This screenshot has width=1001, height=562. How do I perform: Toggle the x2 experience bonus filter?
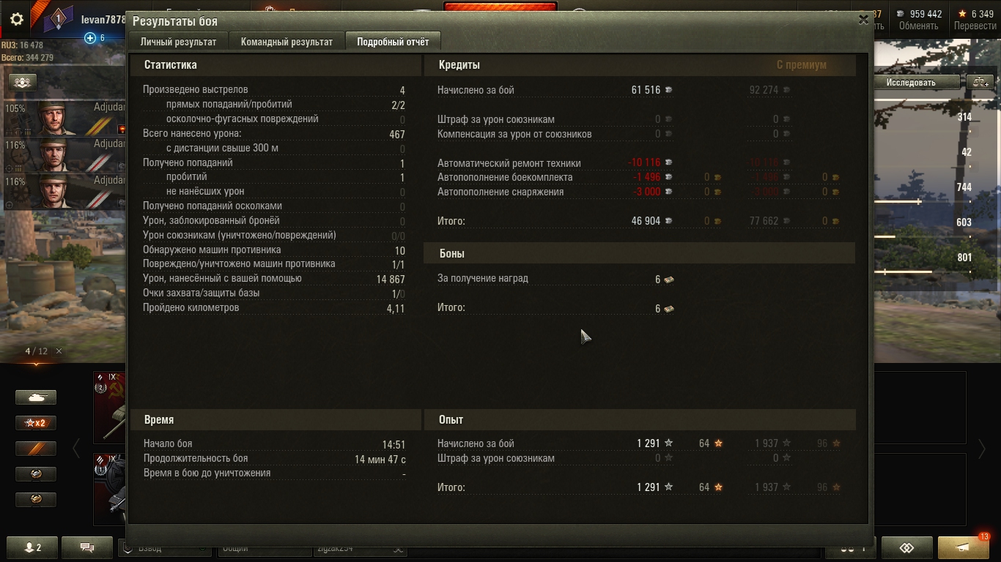tap(36, 423)
